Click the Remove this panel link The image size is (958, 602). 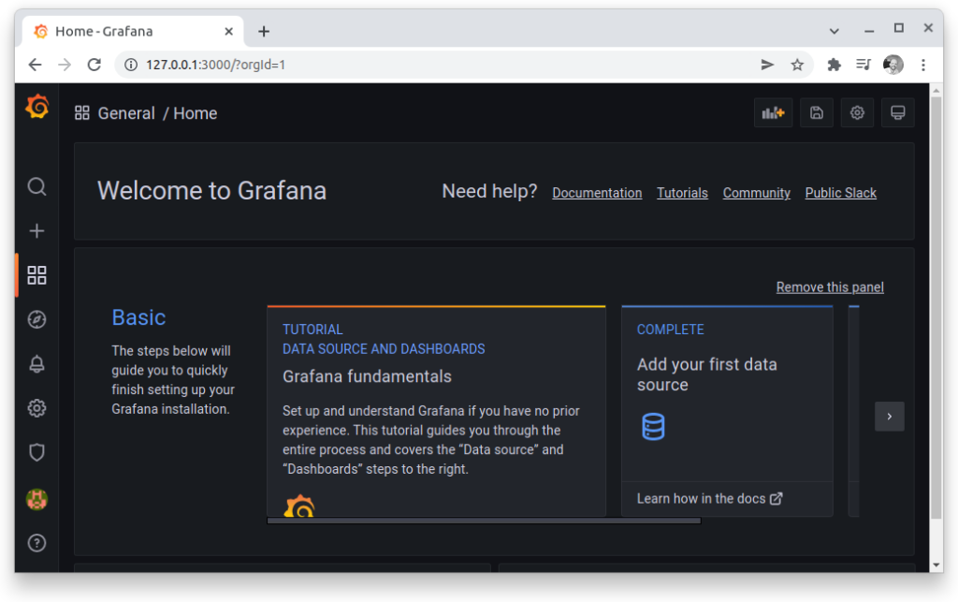830,287
